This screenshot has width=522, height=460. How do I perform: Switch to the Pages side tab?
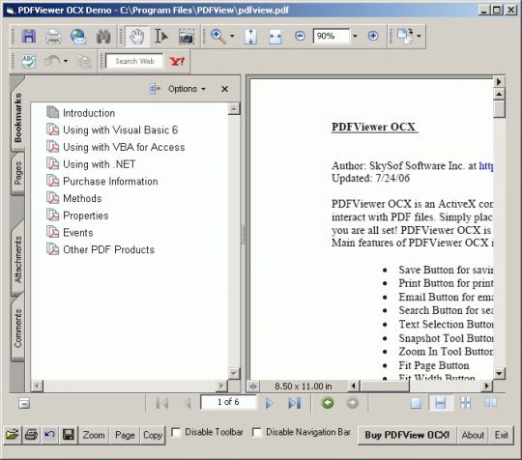18,173
